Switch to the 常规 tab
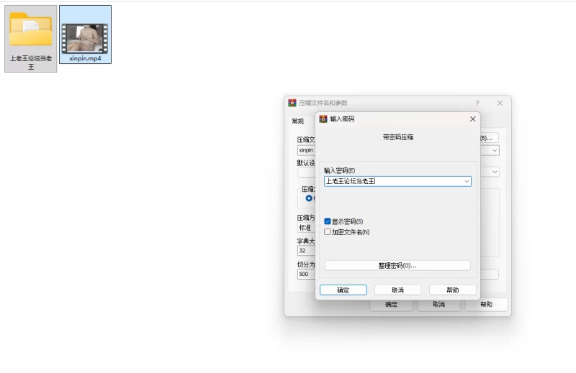The image size is (576, 373). pyautogui.click(x=298, y=121)
